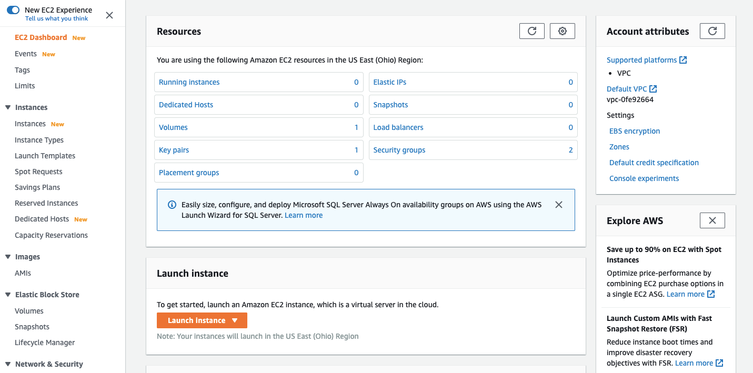Open Capacity Reservations in sidebar
The image size is (753, 373).
pos(51,235)
